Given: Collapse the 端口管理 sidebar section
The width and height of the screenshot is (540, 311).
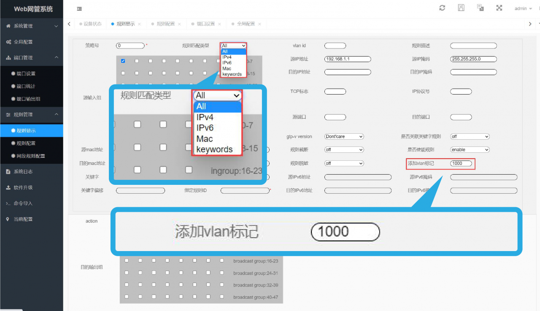Looking at the screenshot, I should click(x=32, y=57).
